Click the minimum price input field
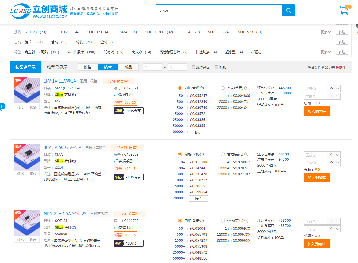 coord(152,67)
